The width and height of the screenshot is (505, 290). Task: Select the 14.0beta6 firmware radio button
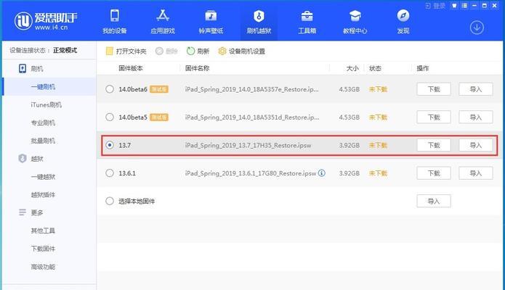pos(110,89)
